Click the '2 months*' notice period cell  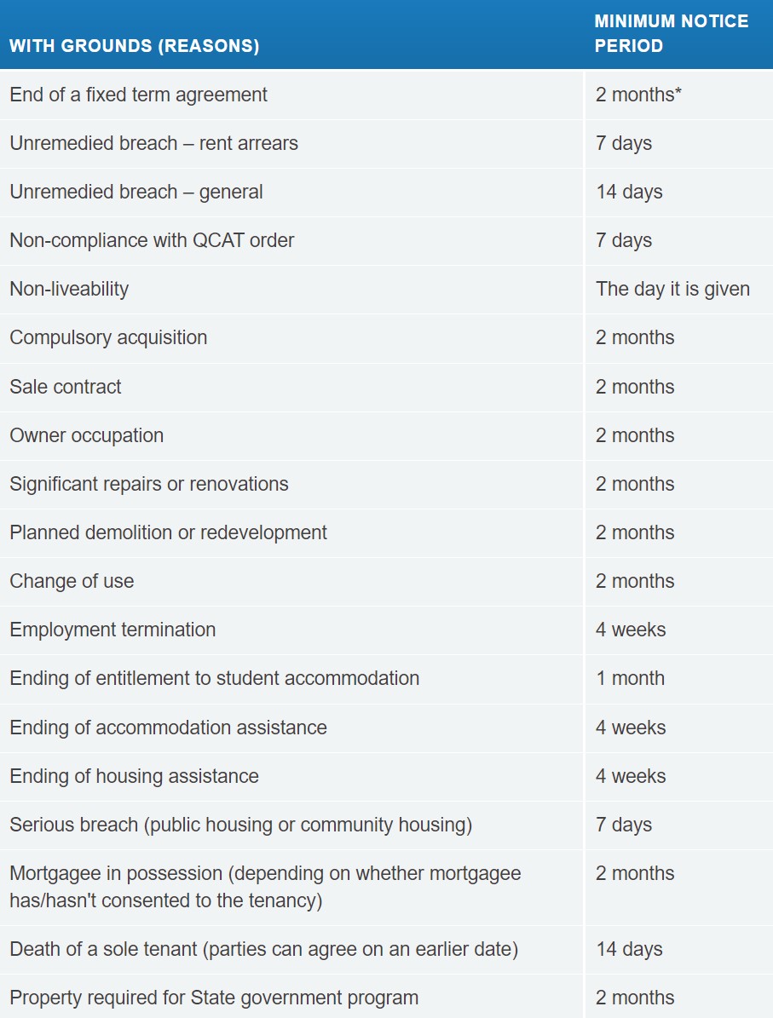click(638, 95)
